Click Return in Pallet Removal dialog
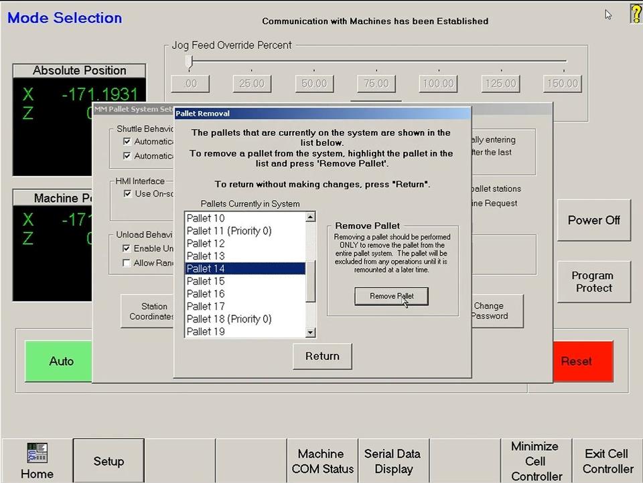The height and width of the screenshot is (483, 643). pos(322,356)
